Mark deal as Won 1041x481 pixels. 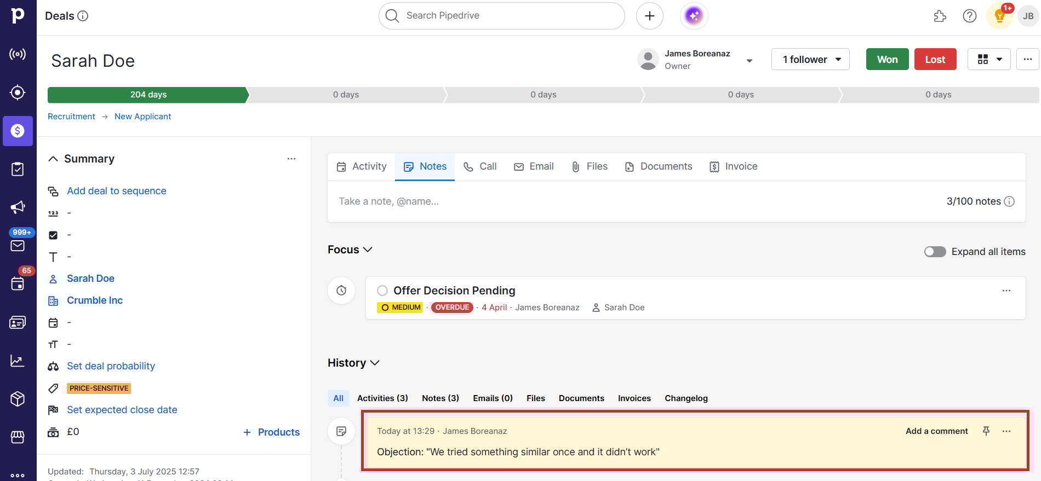pos(888,59)
